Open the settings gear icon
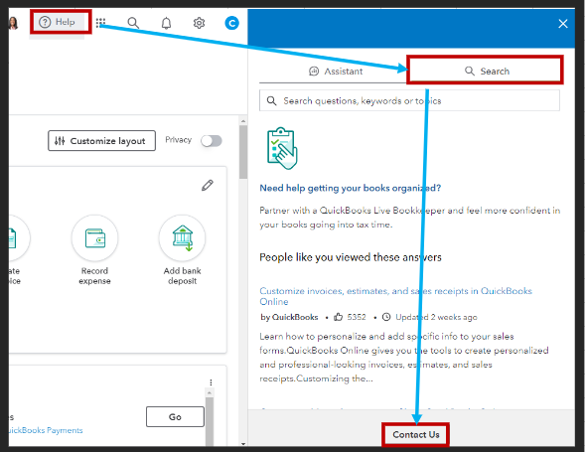 coord(199,23)
